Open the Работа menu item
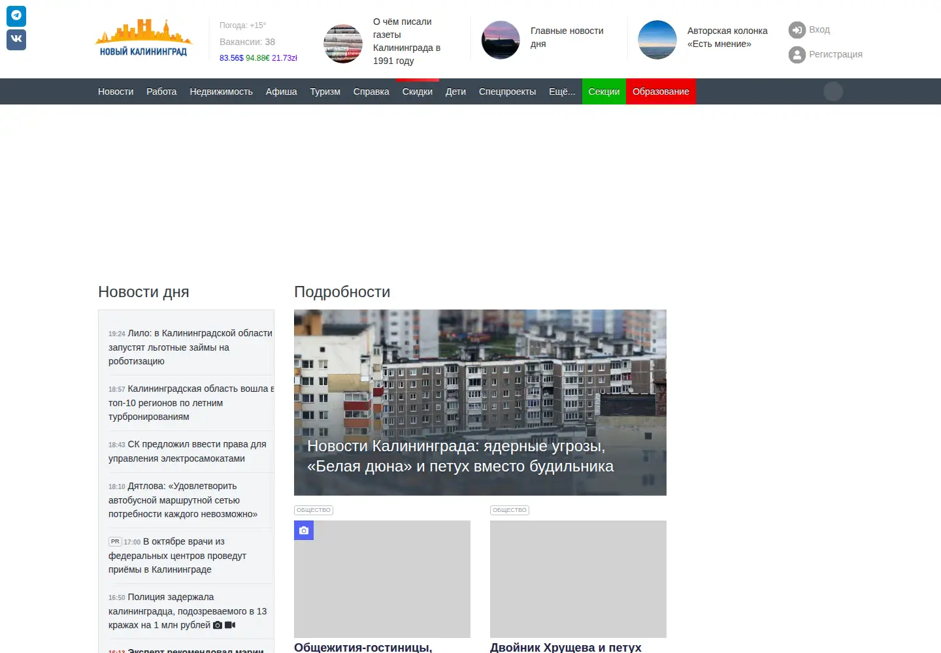Screen dimensions: 941x653 pyautogui.click(x=161, y=91)
